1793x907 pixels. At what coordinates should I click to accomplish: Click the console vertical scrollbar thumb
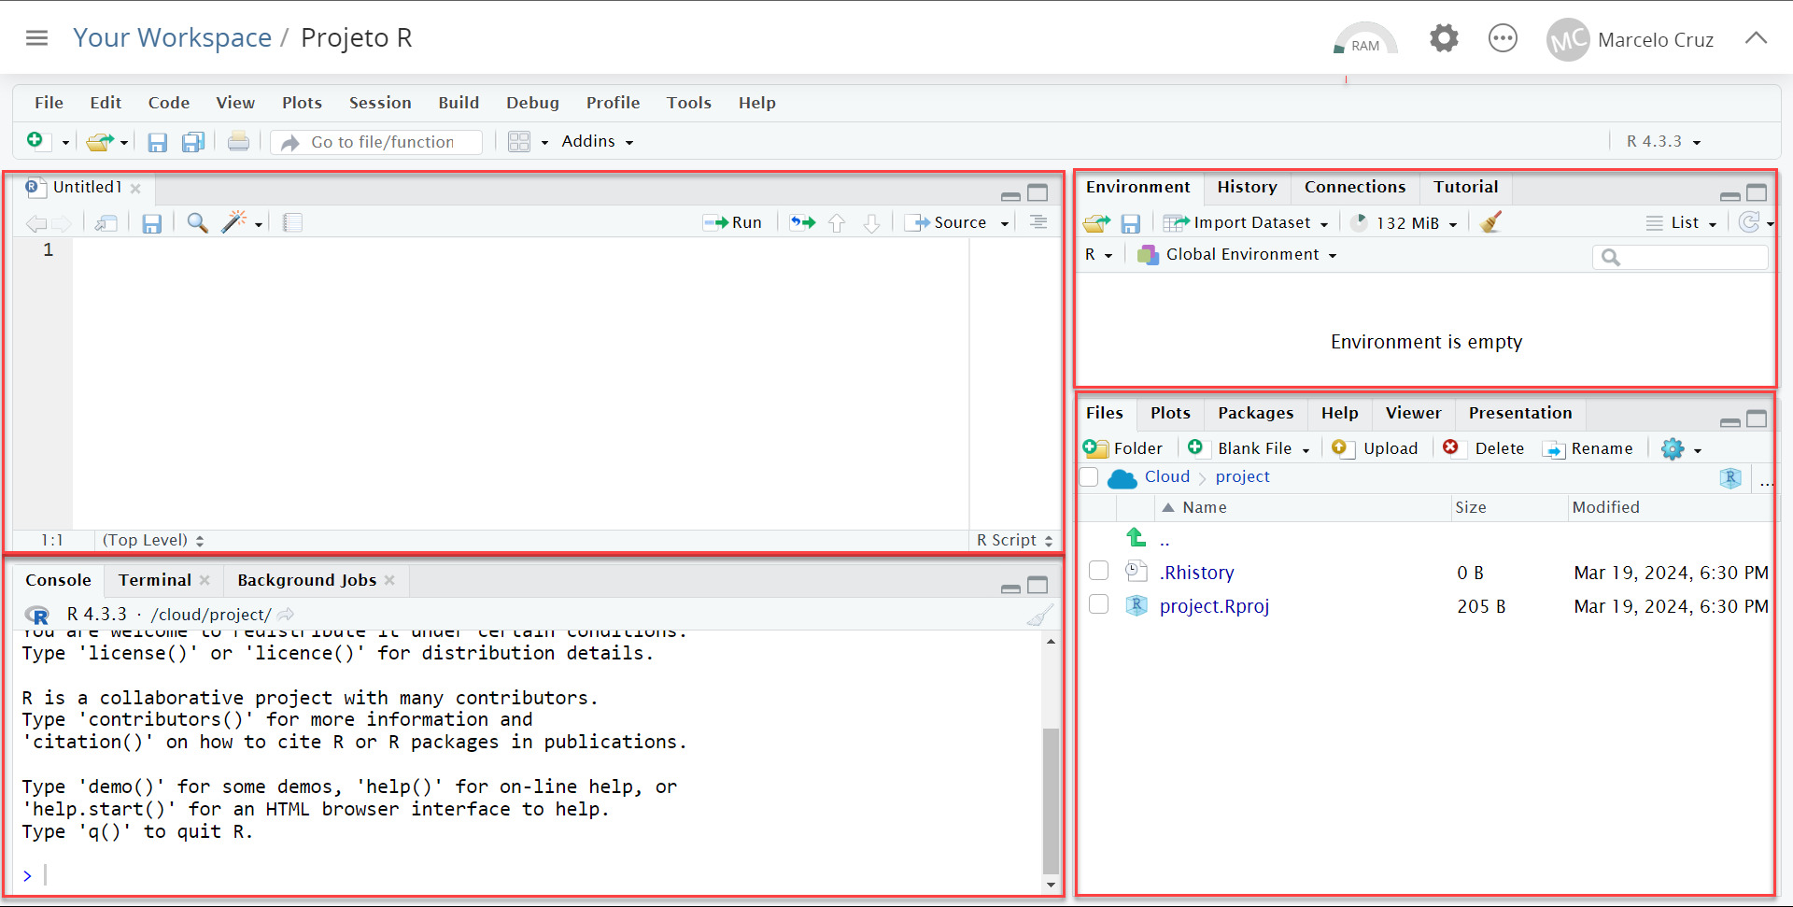click(1051, 801)
